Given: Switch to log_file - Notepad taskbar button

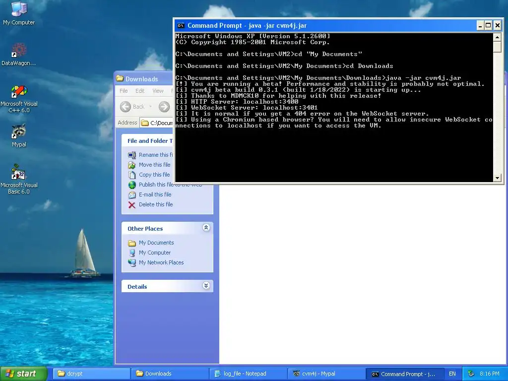Looking at the screenshot, I should coord(248,374).
